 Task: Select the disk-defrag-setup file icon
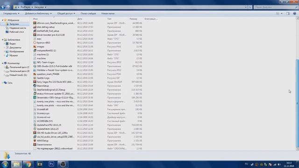[x=35, y=27]
